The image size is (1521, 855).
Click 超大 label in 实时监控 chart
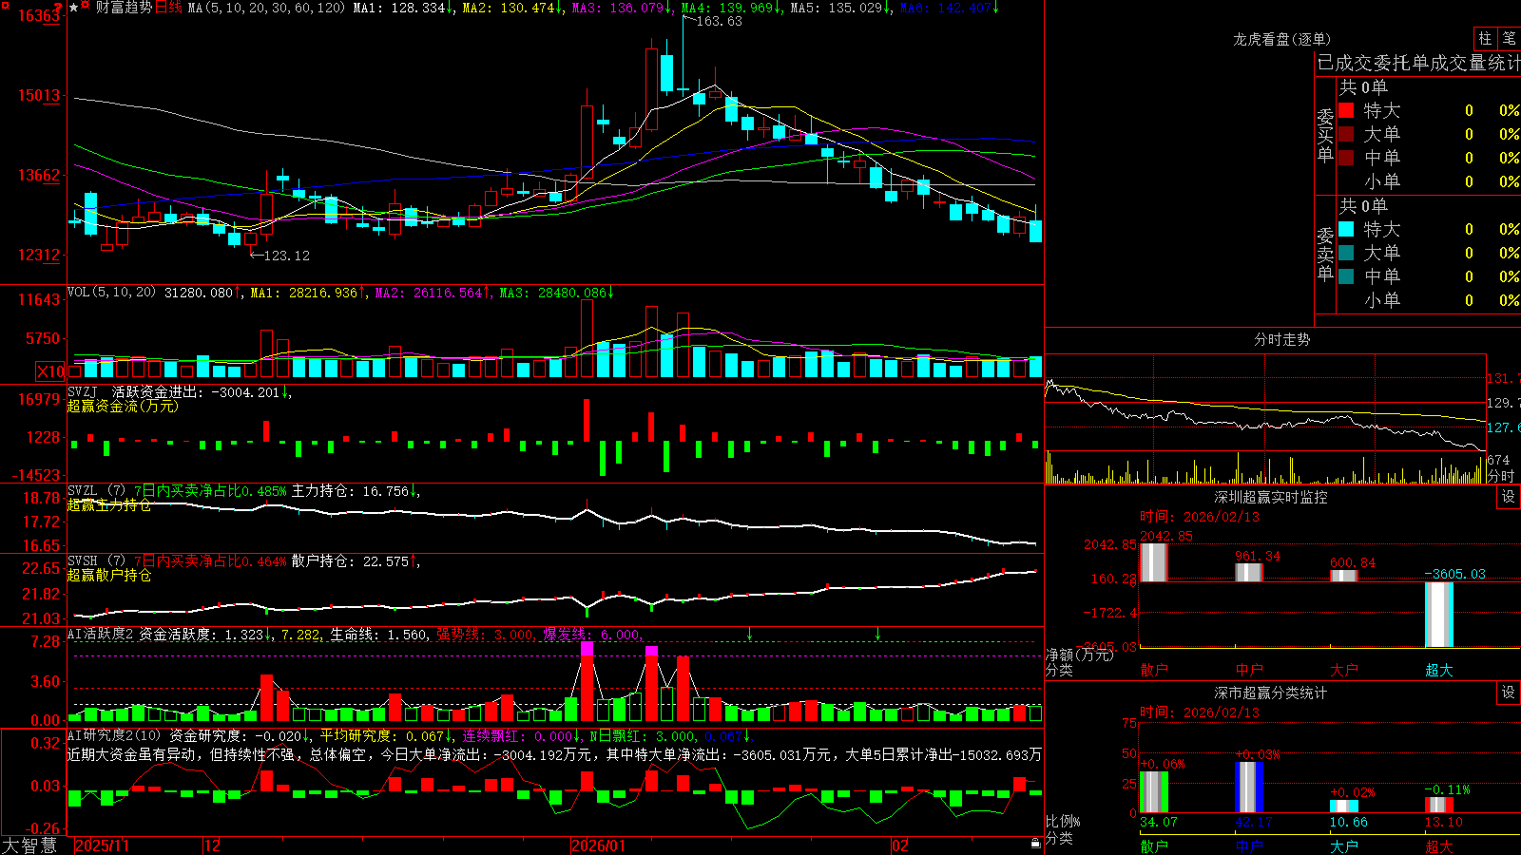pos(1438,670)
